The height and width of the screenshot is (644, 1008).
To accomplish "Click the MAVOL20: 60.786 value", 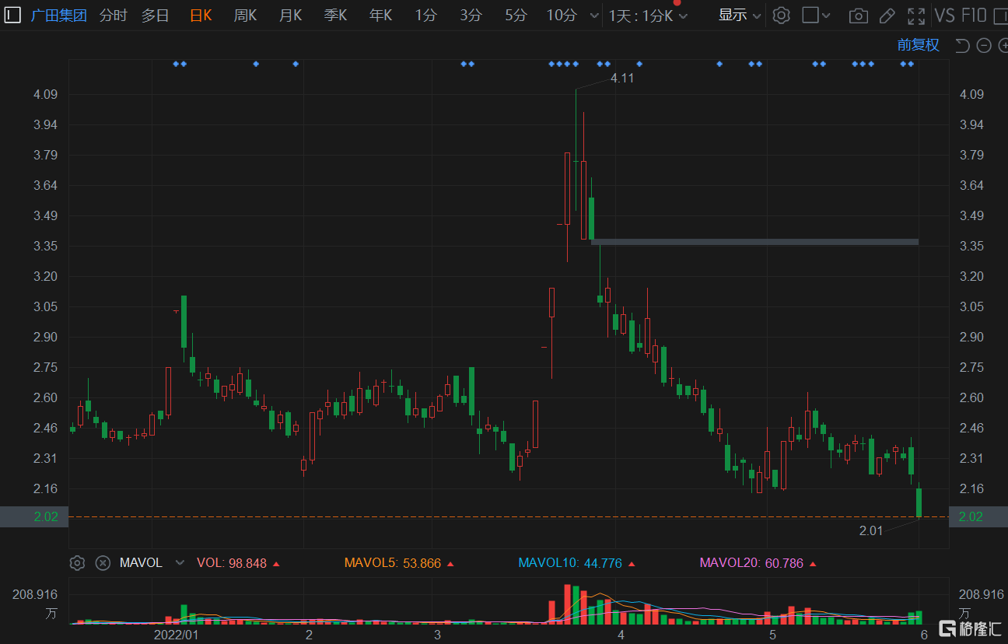I will coord(751,563).
